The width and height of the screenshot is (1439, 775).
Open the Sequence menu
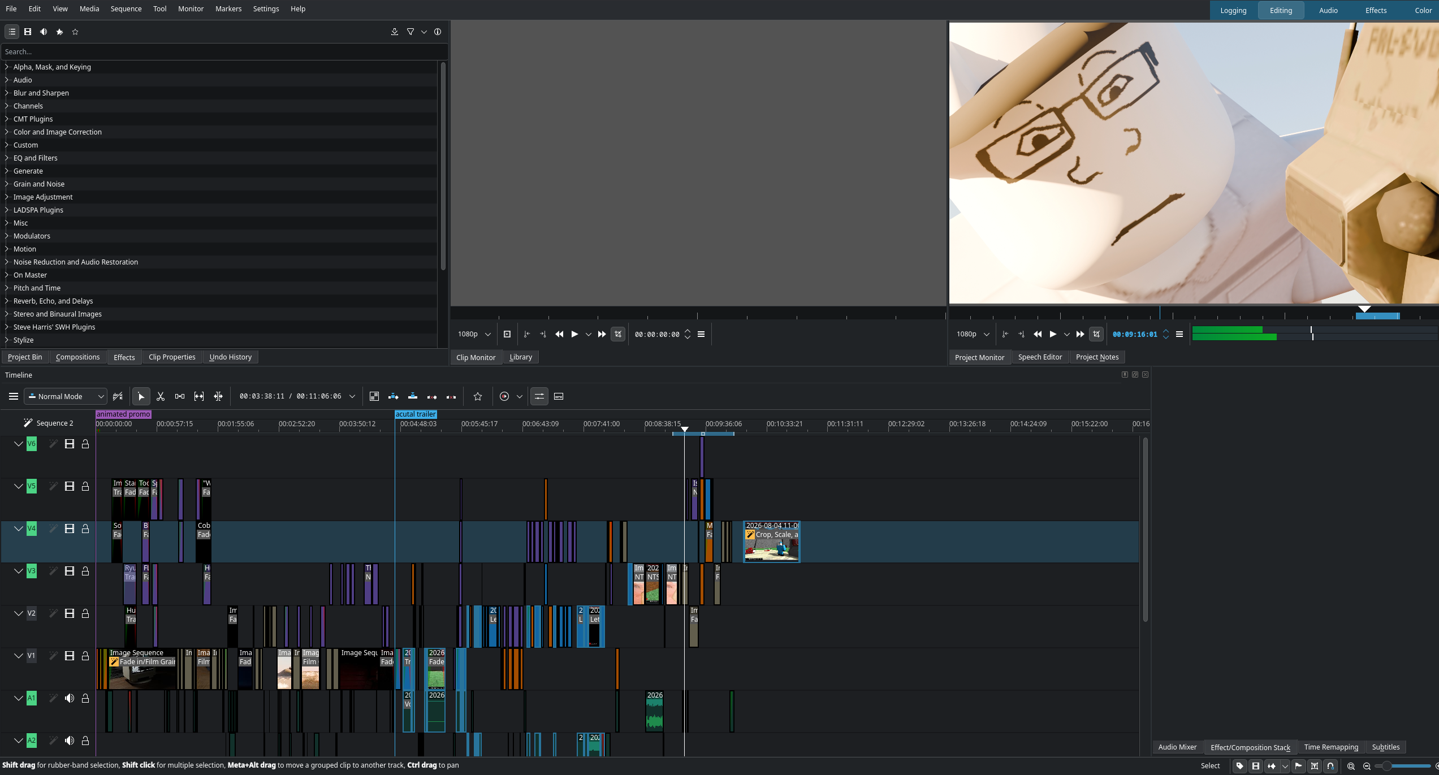[x=126, y=9]
